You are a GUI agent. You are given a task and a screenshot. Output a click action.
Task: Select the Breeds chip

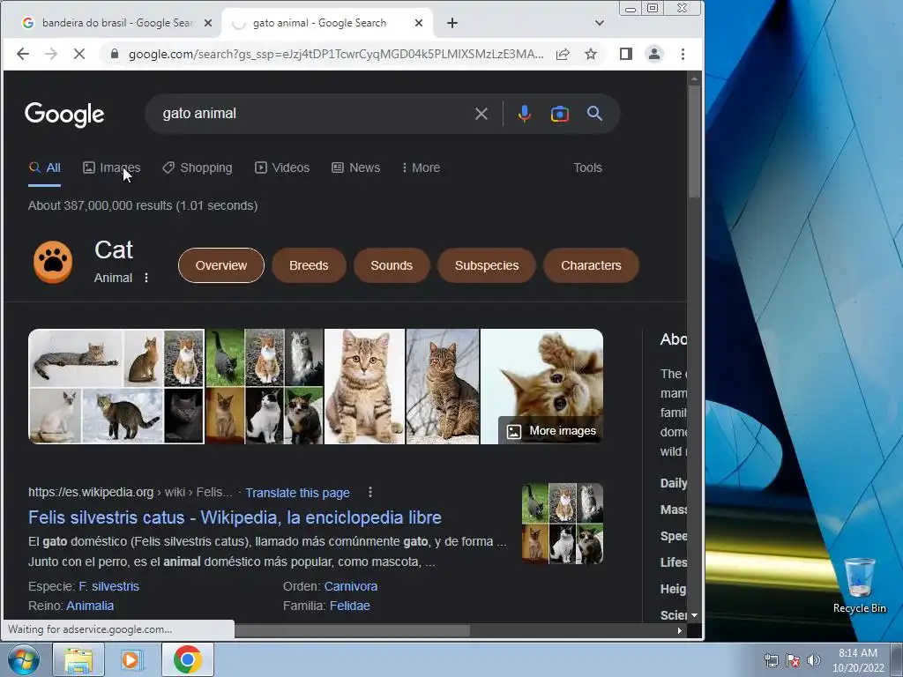[309, 265]
